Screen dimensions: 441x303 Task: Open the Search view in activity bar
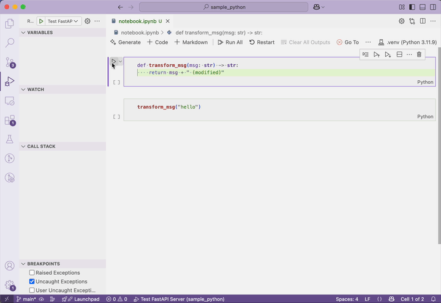click(10, 43)
